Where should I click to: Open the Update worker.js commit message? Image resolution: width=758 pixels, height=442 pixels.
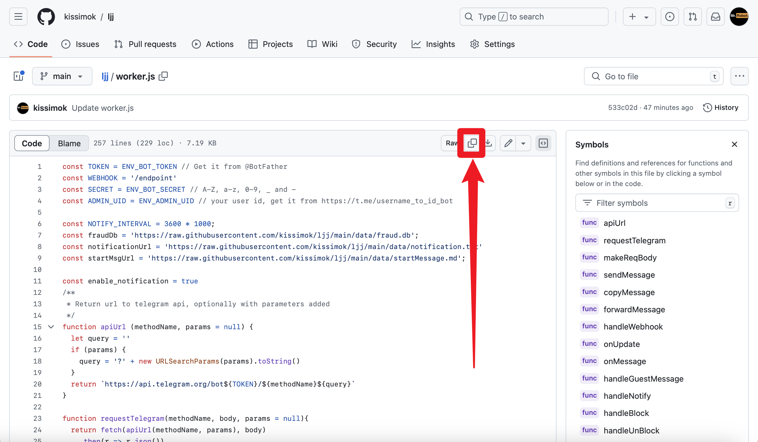(x=102, y=108)
